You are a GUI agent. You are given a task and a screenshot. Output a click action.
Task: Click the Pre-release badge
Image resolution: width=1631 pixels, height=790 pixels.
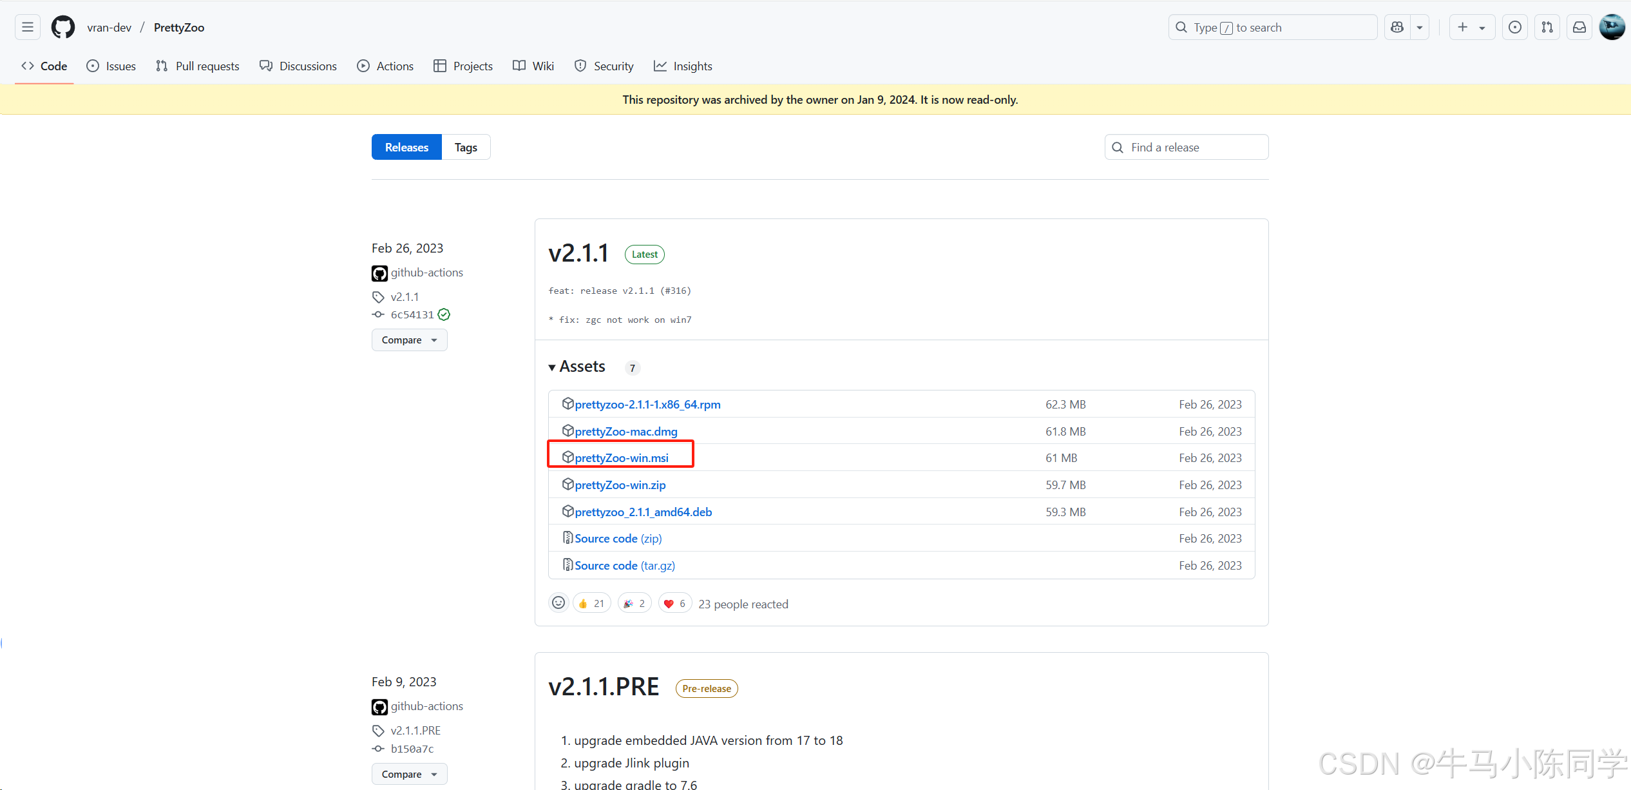point(707,688)
